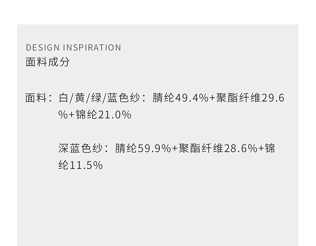Click the "腈纶59.9%" composition value
Screen dimensions: 316x246
click(x=143, y=148)
